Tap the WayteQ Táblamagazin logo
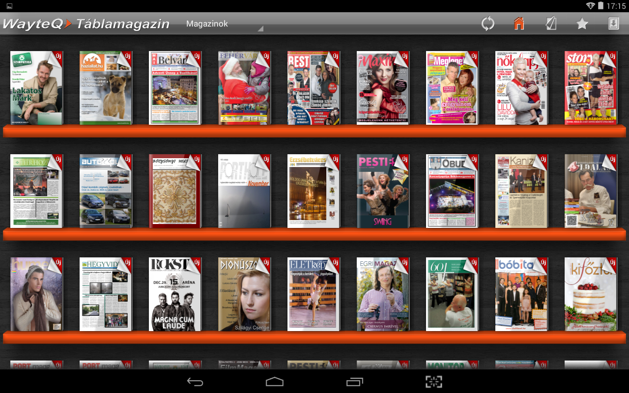This screenshot has height=393, width=629. (86, 24)
